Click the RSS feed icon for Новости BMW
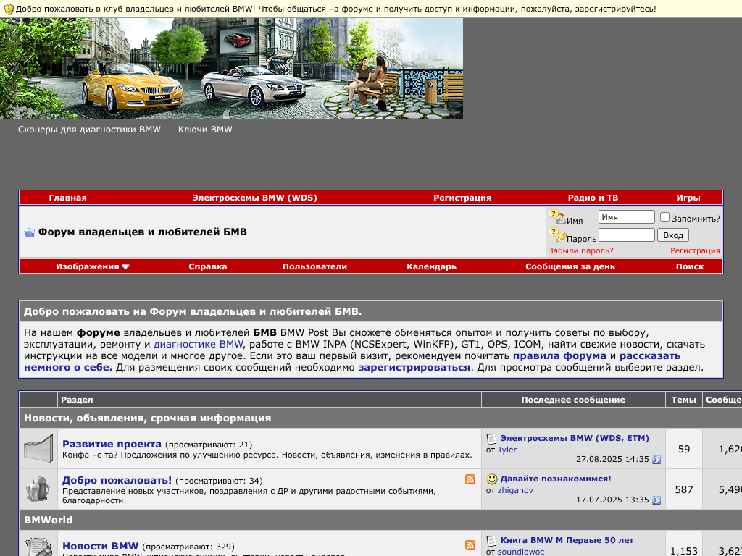 (470, 545)
